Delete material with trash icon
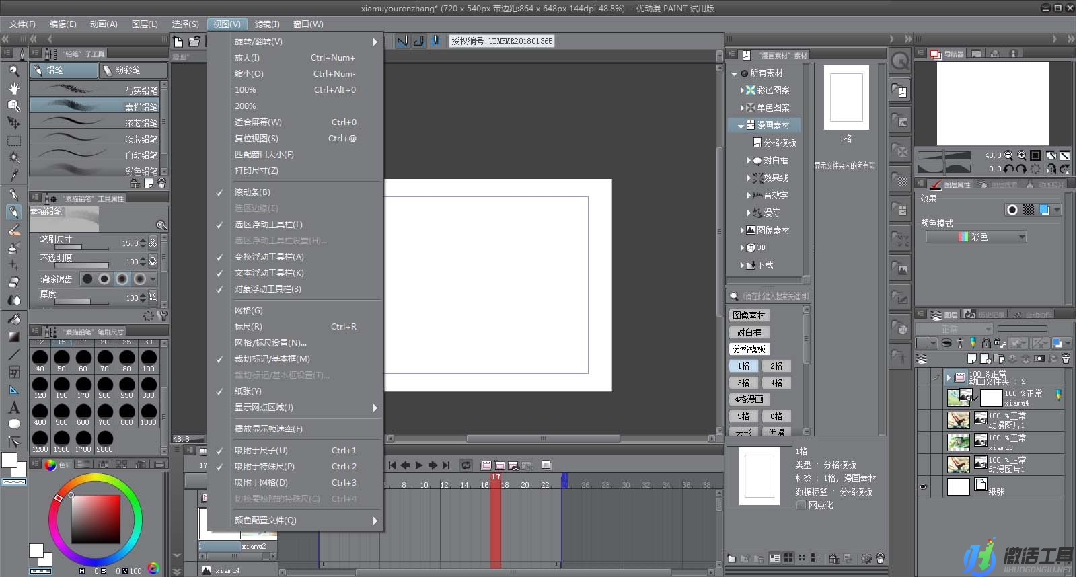This screenshot has width=1077, height=577. coord(880,558)
